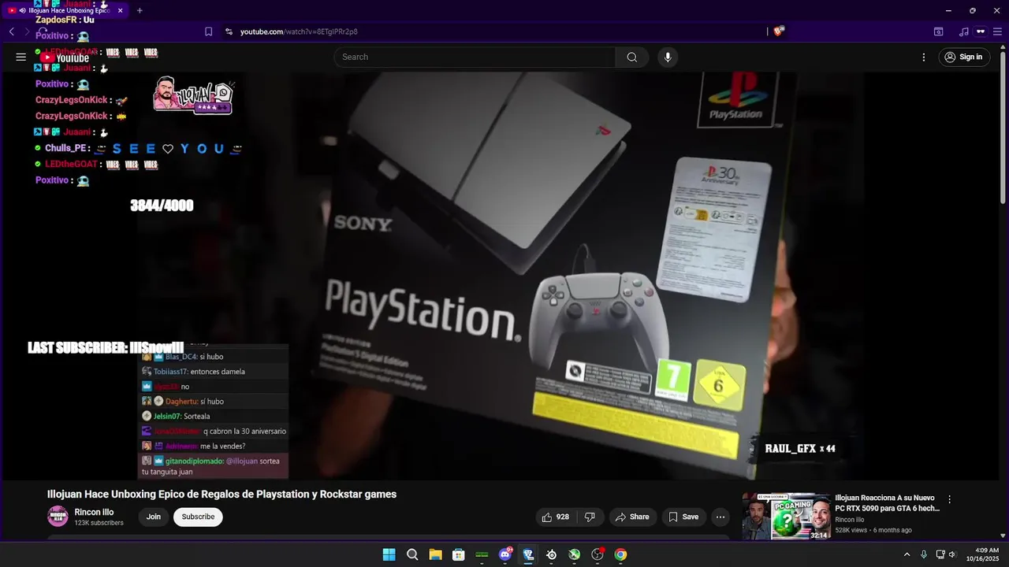
Task: Open Google Chrome from taskbar
Action: pos(620,554)
